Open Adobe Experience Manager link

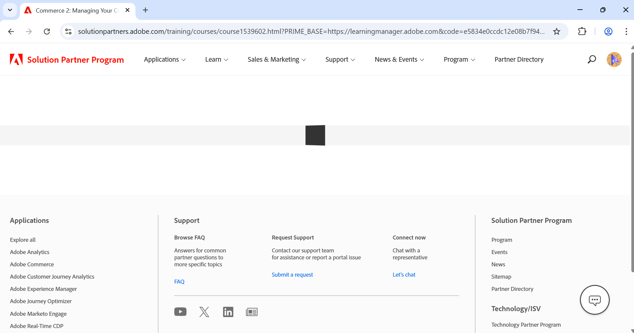pyautogui.click(x=43, y=289)
